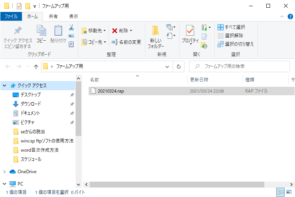This screenshot has height=197, width=295.
Task: Open the Quick Access Toolbar customize dropdown
Action: (35, 7)
